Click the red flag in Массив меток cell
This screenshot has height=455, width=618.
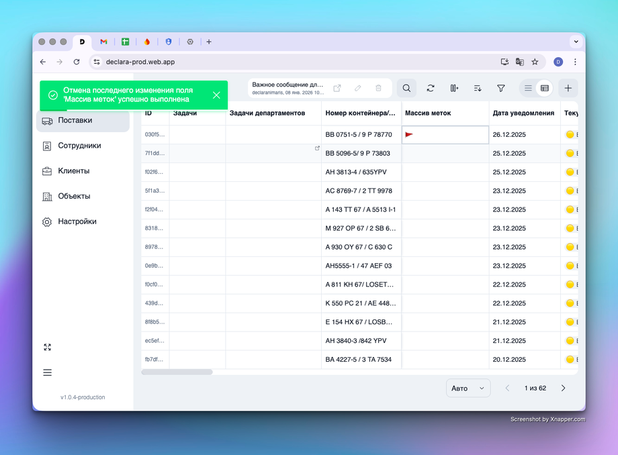(409, 135)
